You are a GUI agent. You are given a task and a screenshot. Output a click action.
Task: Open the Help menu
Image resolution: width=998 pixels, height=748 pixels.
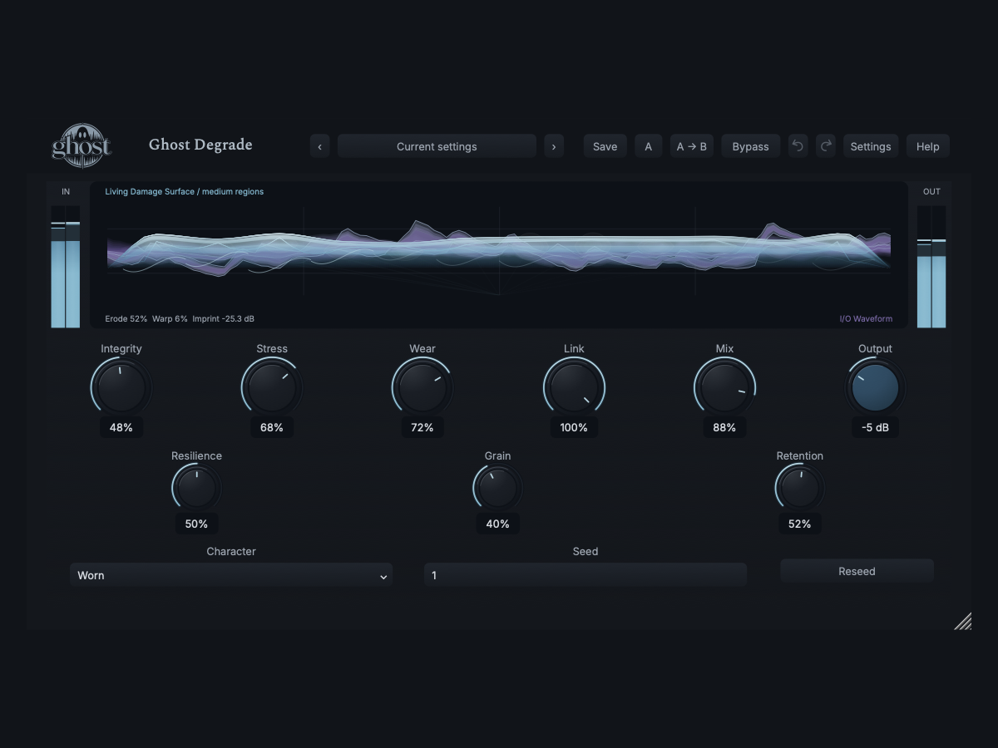tap(927, 146)
